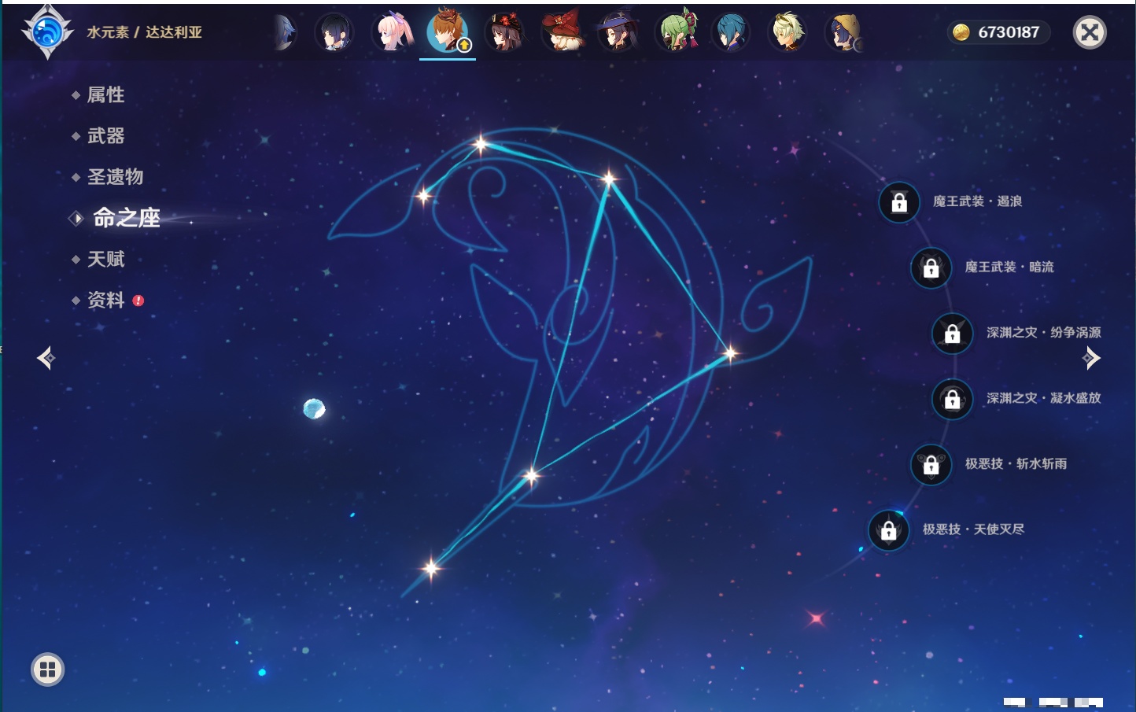Click the rightmost star near the whale fin
1136x712 pixels.
730,353
